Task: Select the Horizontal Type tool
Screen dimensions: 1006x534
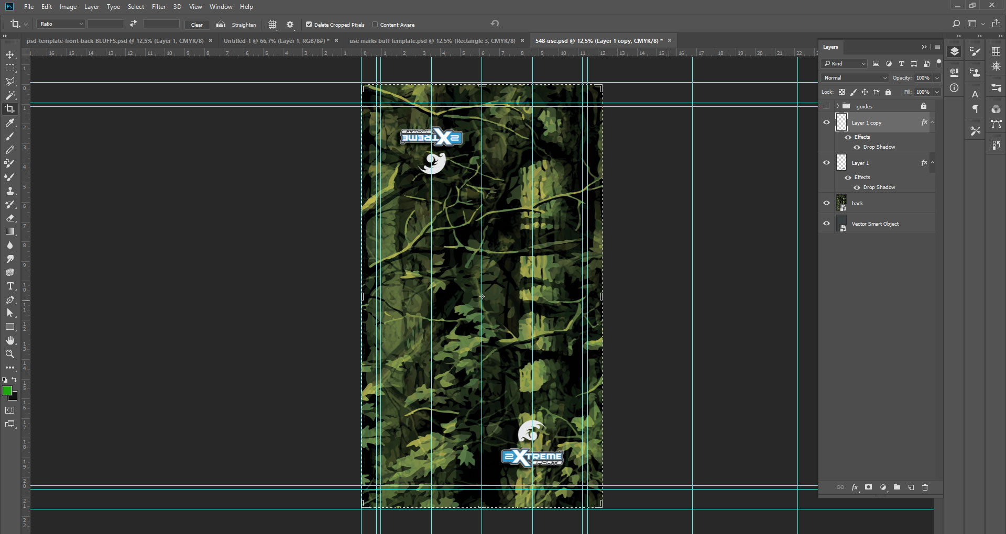Action: (10, 286)
